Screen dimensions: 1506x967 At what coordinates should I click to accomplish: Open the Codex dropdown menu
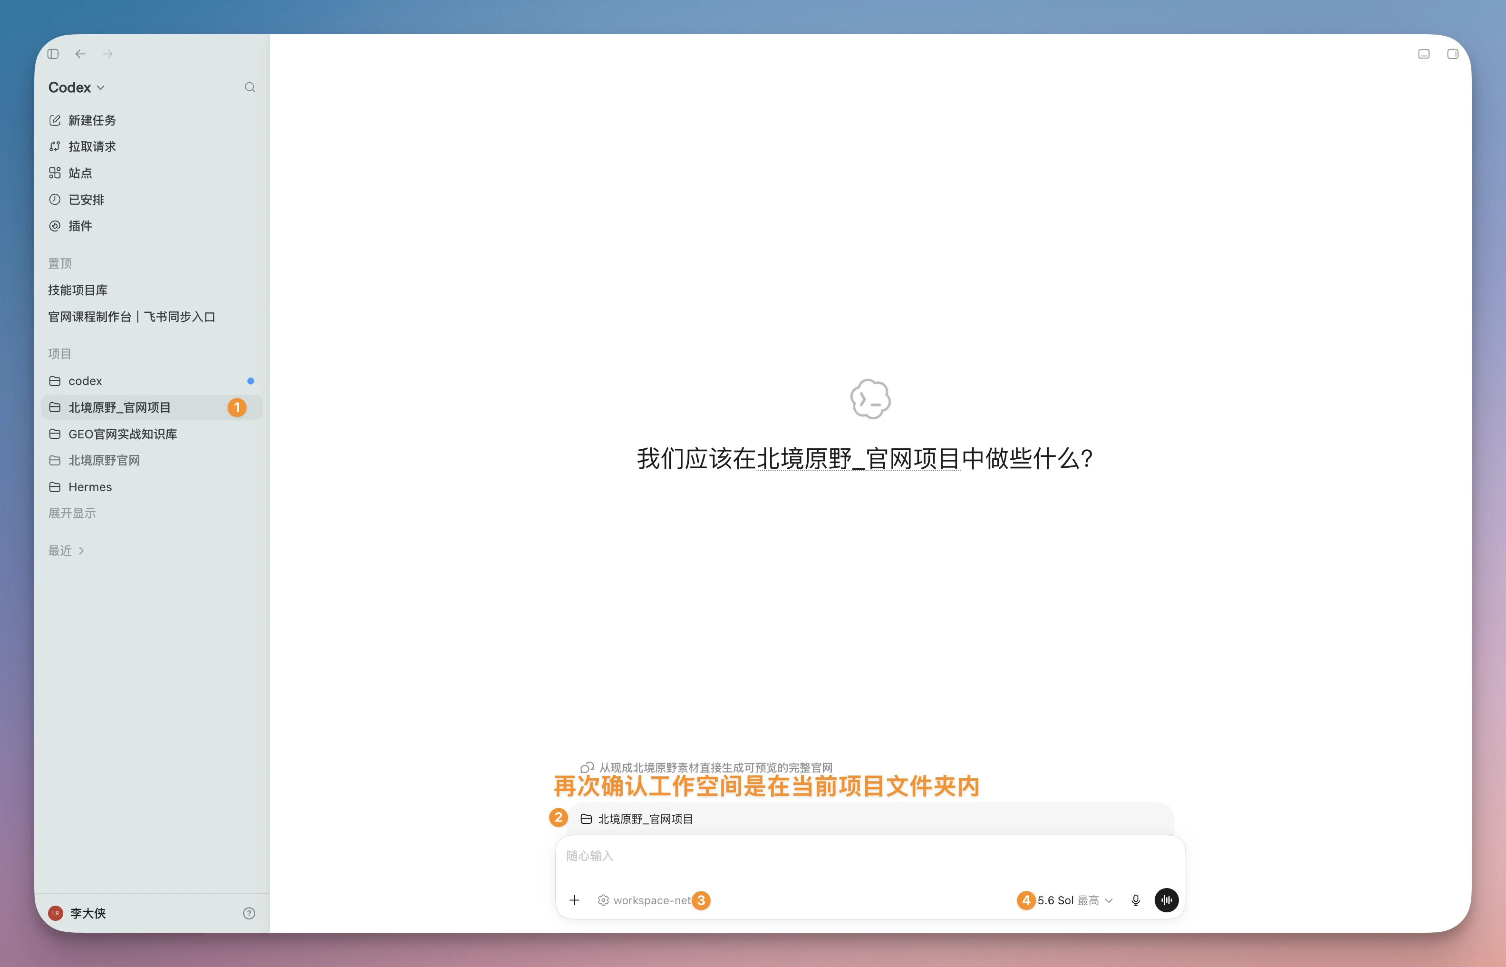click(x=77, y=87)
